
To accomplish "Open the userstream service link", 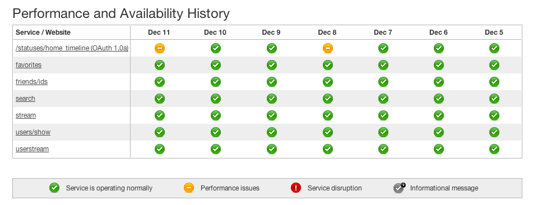I will point(32,149).
